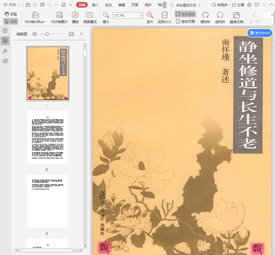Open the 文件 menu
Image resolution: width=275 pixels, height=255 pixels.
click(x=12, y=5)
